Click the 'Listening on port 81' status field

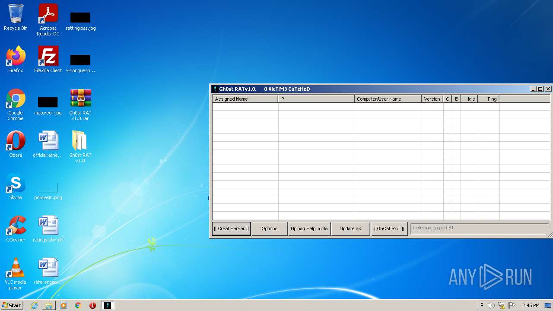pyautogui.click(x=479, y=228)
